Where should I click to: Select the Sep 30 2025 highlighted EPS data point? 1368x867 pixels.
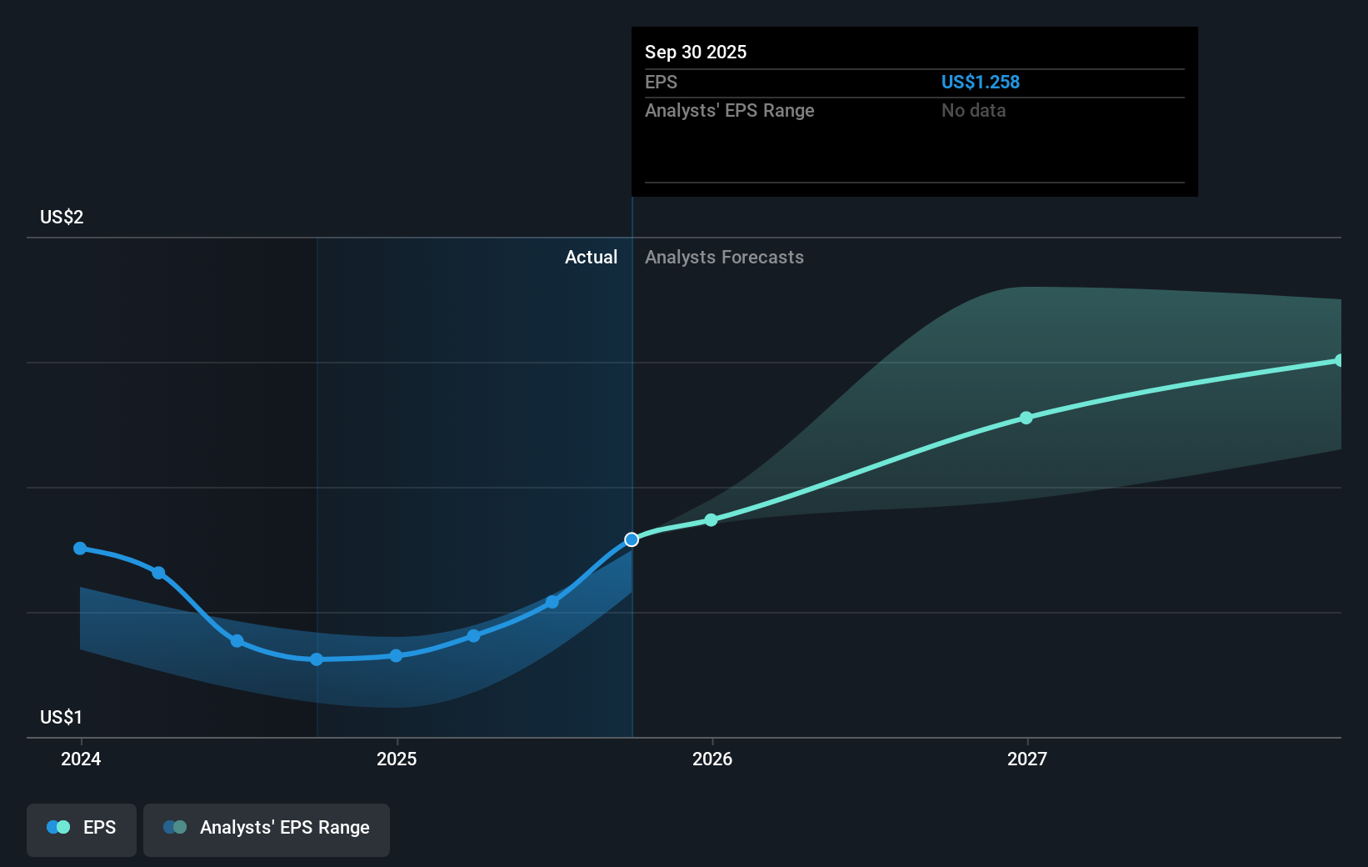(631, 539)
